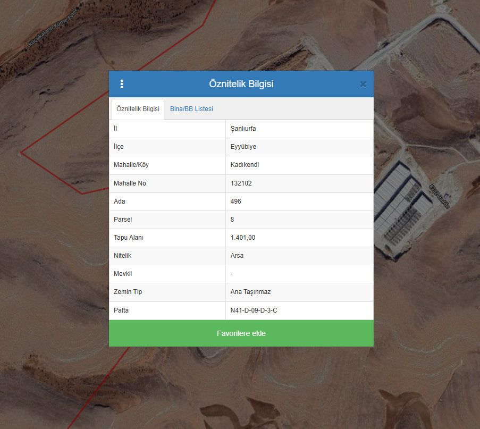Click the Zemin Tip value Ana Taşınmaz

click(x=250, y=292)
